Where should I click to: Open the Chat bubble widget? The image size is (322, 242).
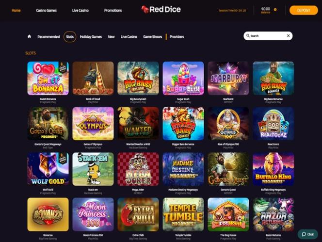[307, 234]
